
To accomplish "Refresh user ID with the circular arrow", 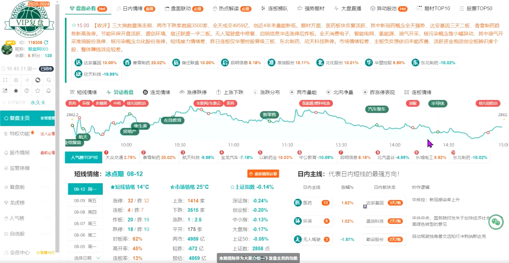I will click(x=46, y=42).
